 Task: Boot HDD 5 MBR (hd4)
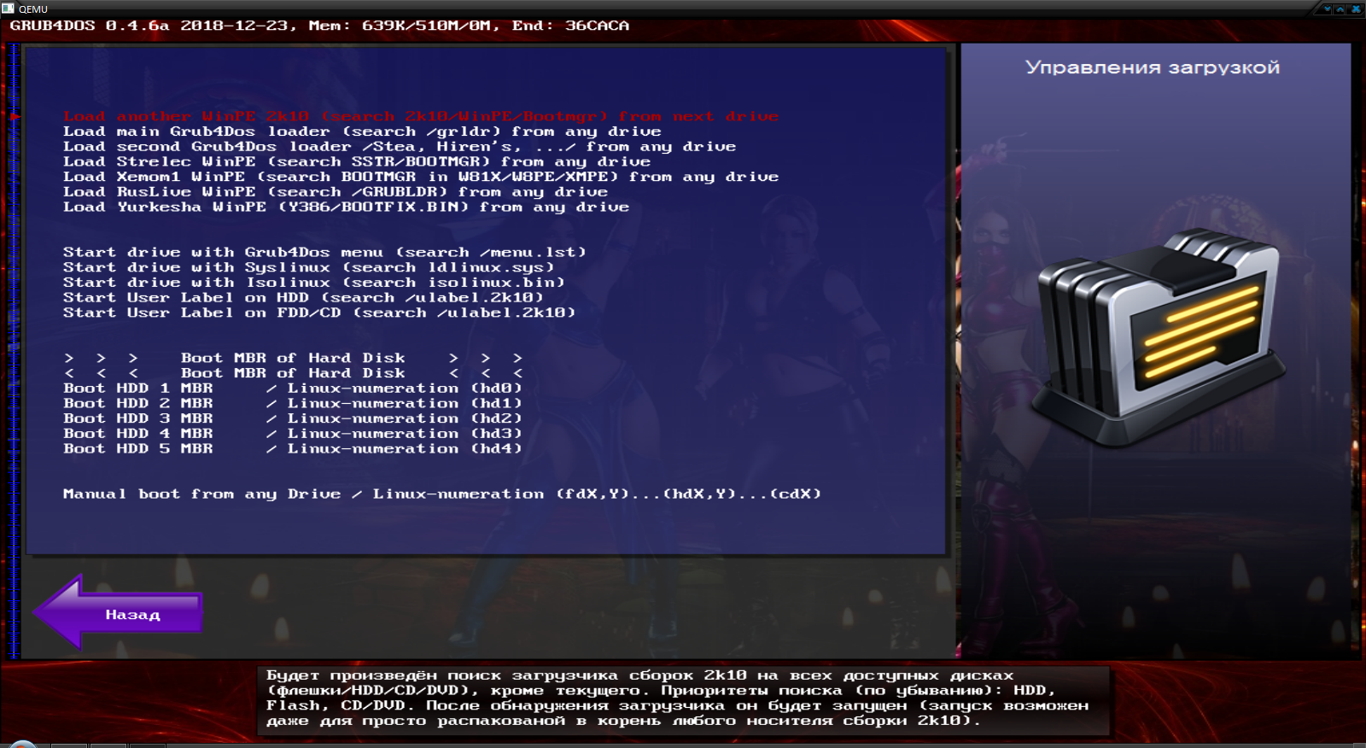[293, 448]
